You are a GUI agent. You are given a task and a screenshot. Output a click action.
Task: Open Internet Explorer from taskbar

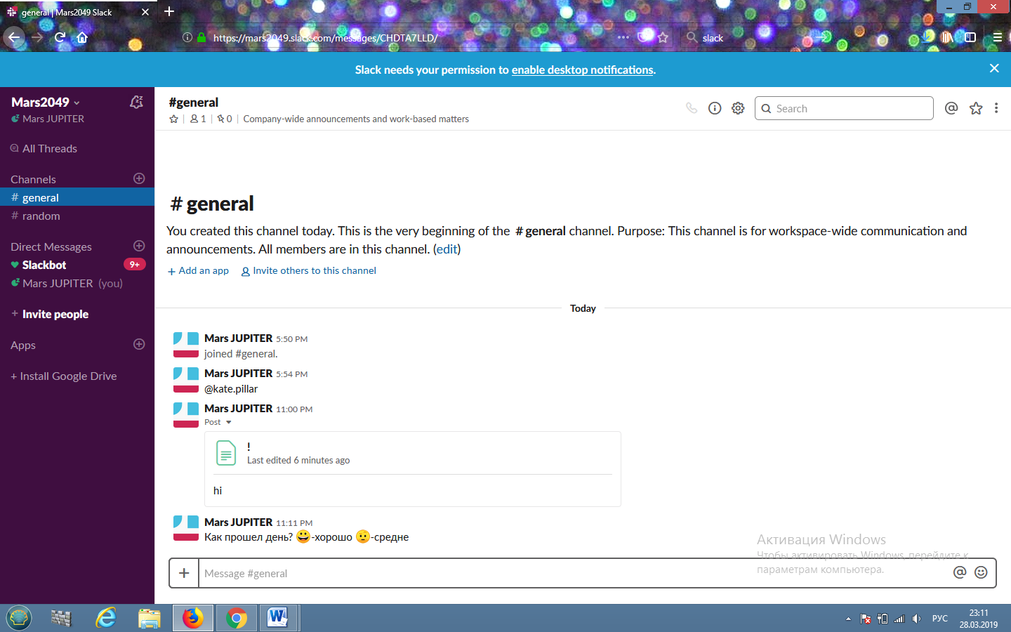pos(106,618)
